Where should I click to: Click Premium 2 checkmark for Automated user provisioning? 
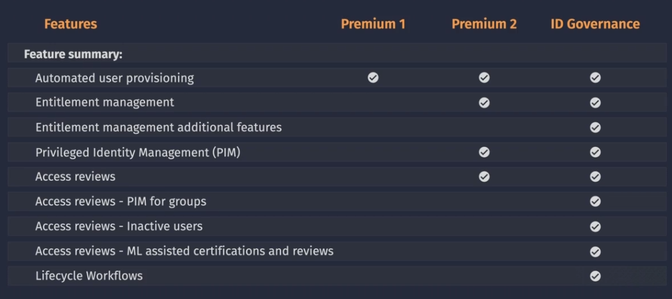[484, 78]
